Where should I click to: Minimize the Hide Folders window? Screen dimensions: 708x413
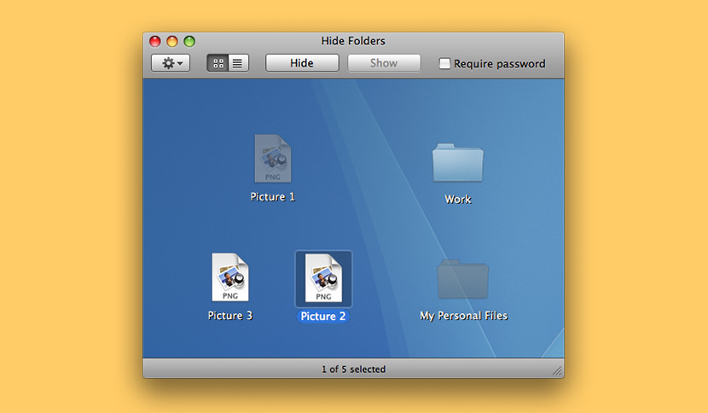172,41
